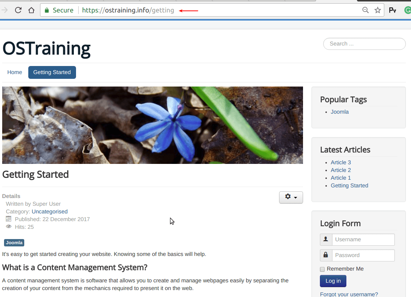Click the green Secure padlock icon
The image size is (411, 297).
point(47,10)
